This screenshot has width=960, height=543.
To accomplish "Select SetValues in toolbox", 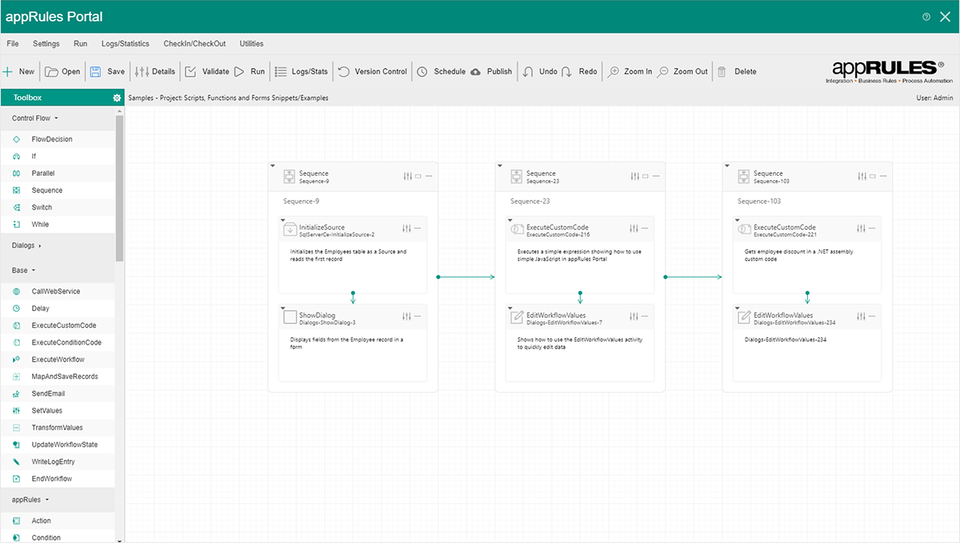I will pos(58,410).
